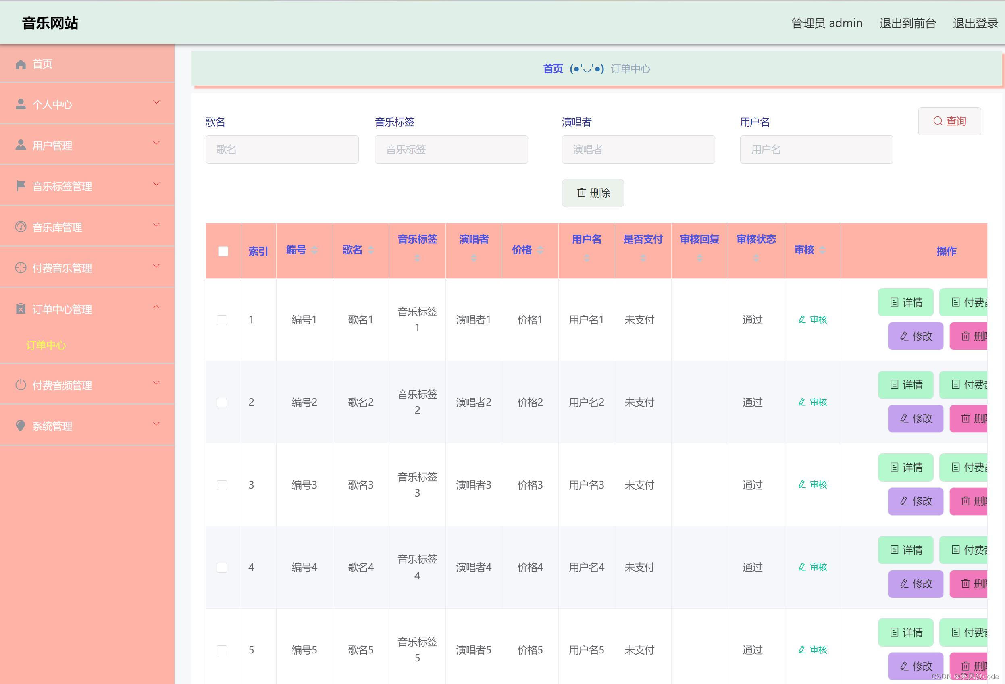Expand the 用户管理 chevron

click(156, 143)
